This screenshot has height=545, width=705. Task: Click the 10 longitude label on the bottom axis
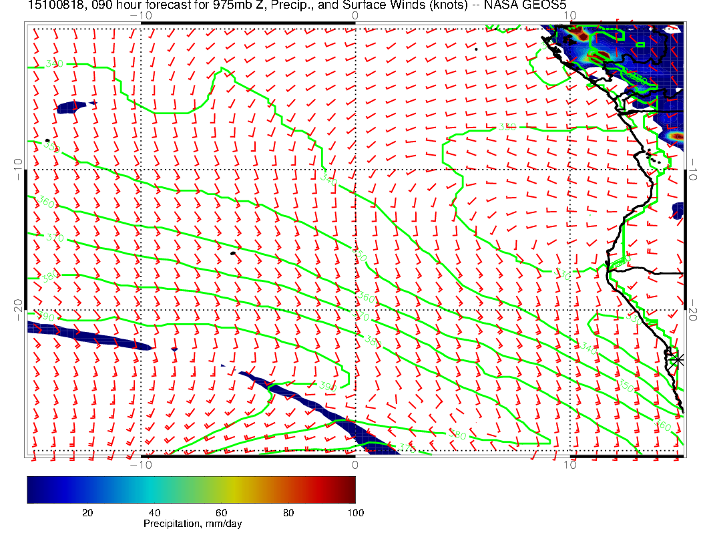pos(569,465)
